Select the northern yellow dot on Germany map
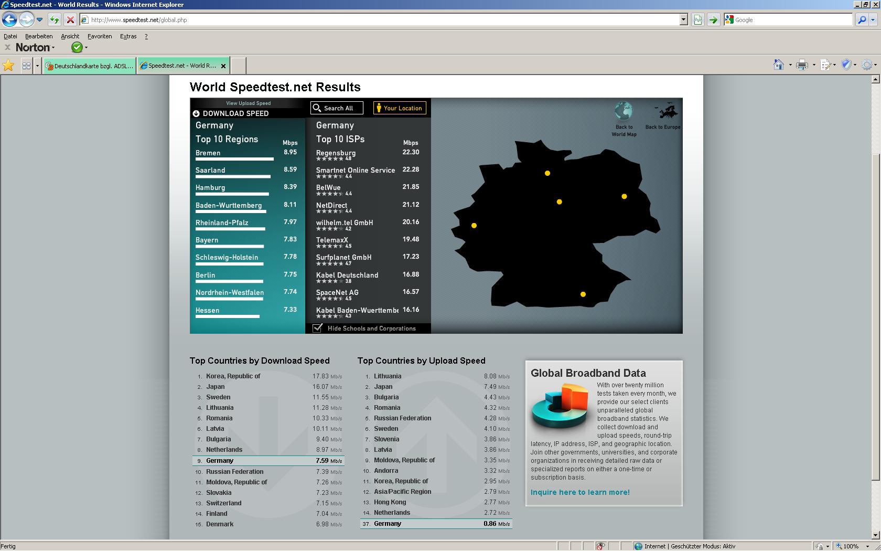 click(x=547, y=173)
